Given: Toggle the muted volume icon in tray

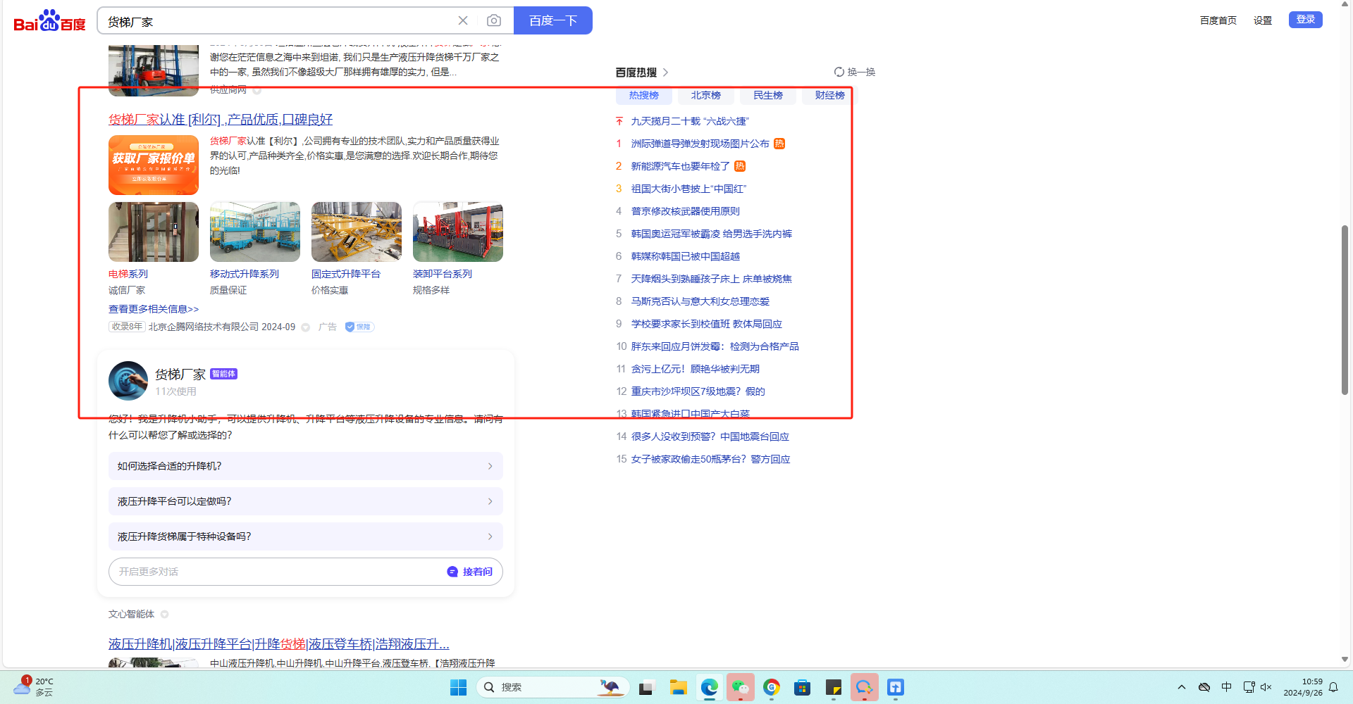Looking at the screenshot, I should 1266,687.
